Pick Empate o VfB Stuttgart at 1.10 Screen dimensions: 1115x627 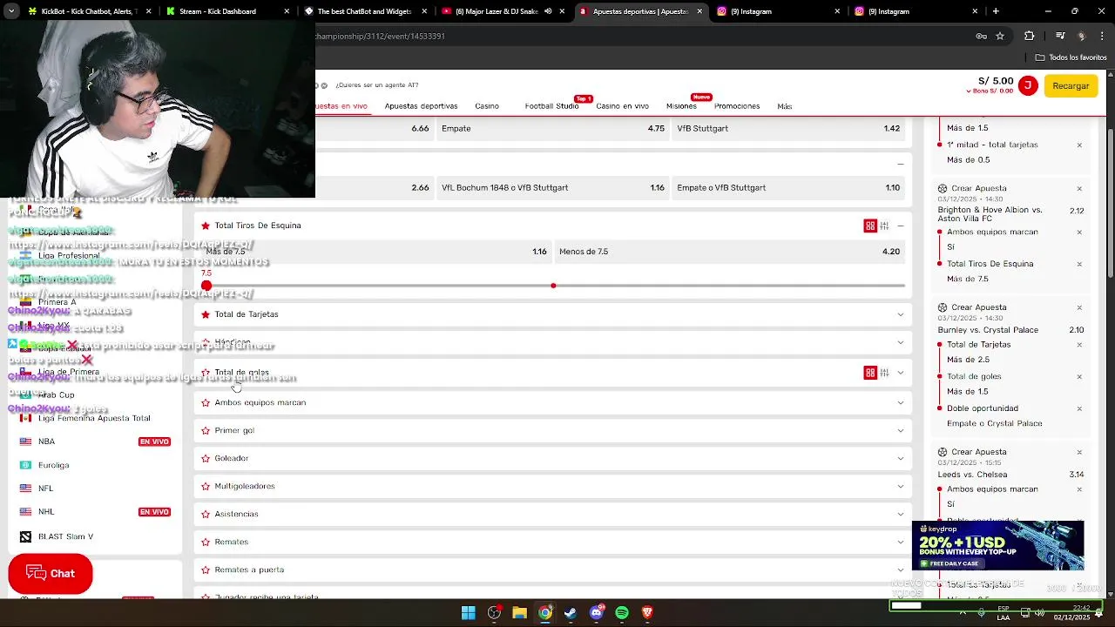coord(788,187)
